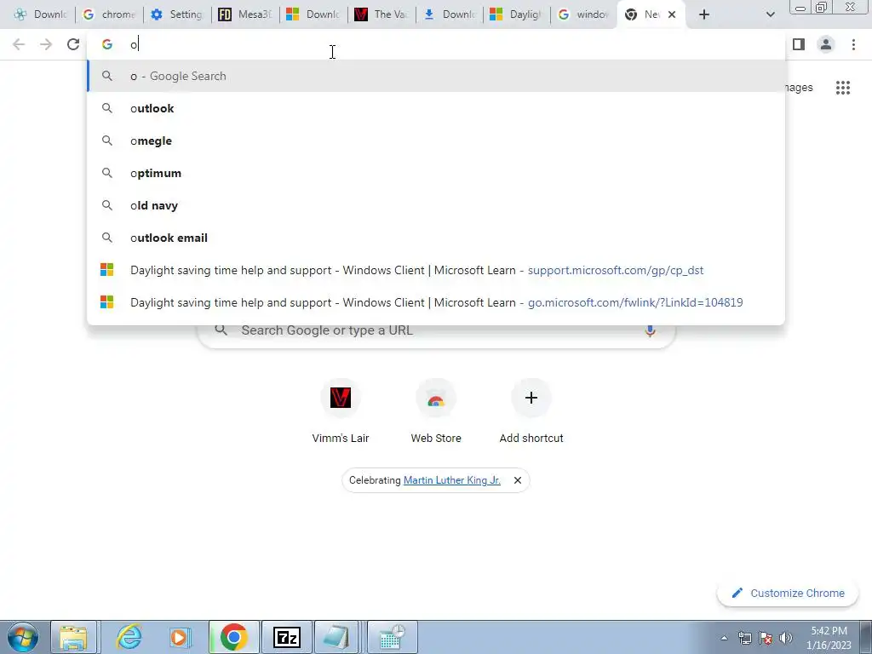
Task: Open the side panel icon
Action: 799,44
